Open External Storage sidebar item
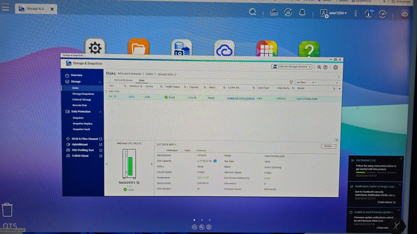The image size is (417, 234). click(x=82, y=100)
